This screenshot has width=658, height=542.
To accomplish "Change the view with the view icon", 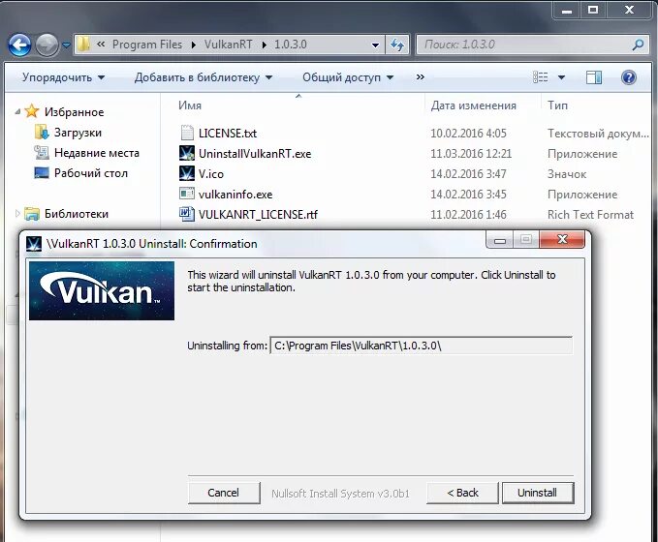I will (x=541, y=77).
